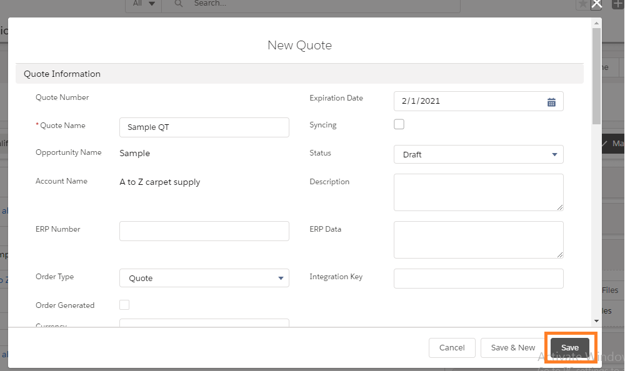Click the Files label in background page

pyautogui.click(x=610, y=290)
